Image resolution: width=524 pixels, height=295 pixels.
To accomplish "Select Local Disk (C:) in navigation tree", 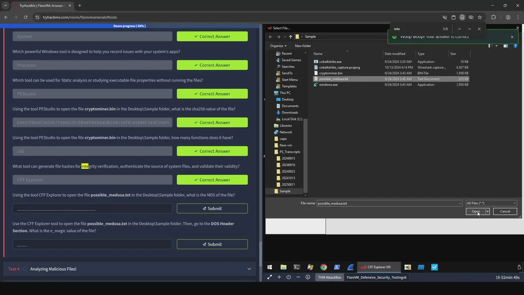I will [x=292, y=119].
